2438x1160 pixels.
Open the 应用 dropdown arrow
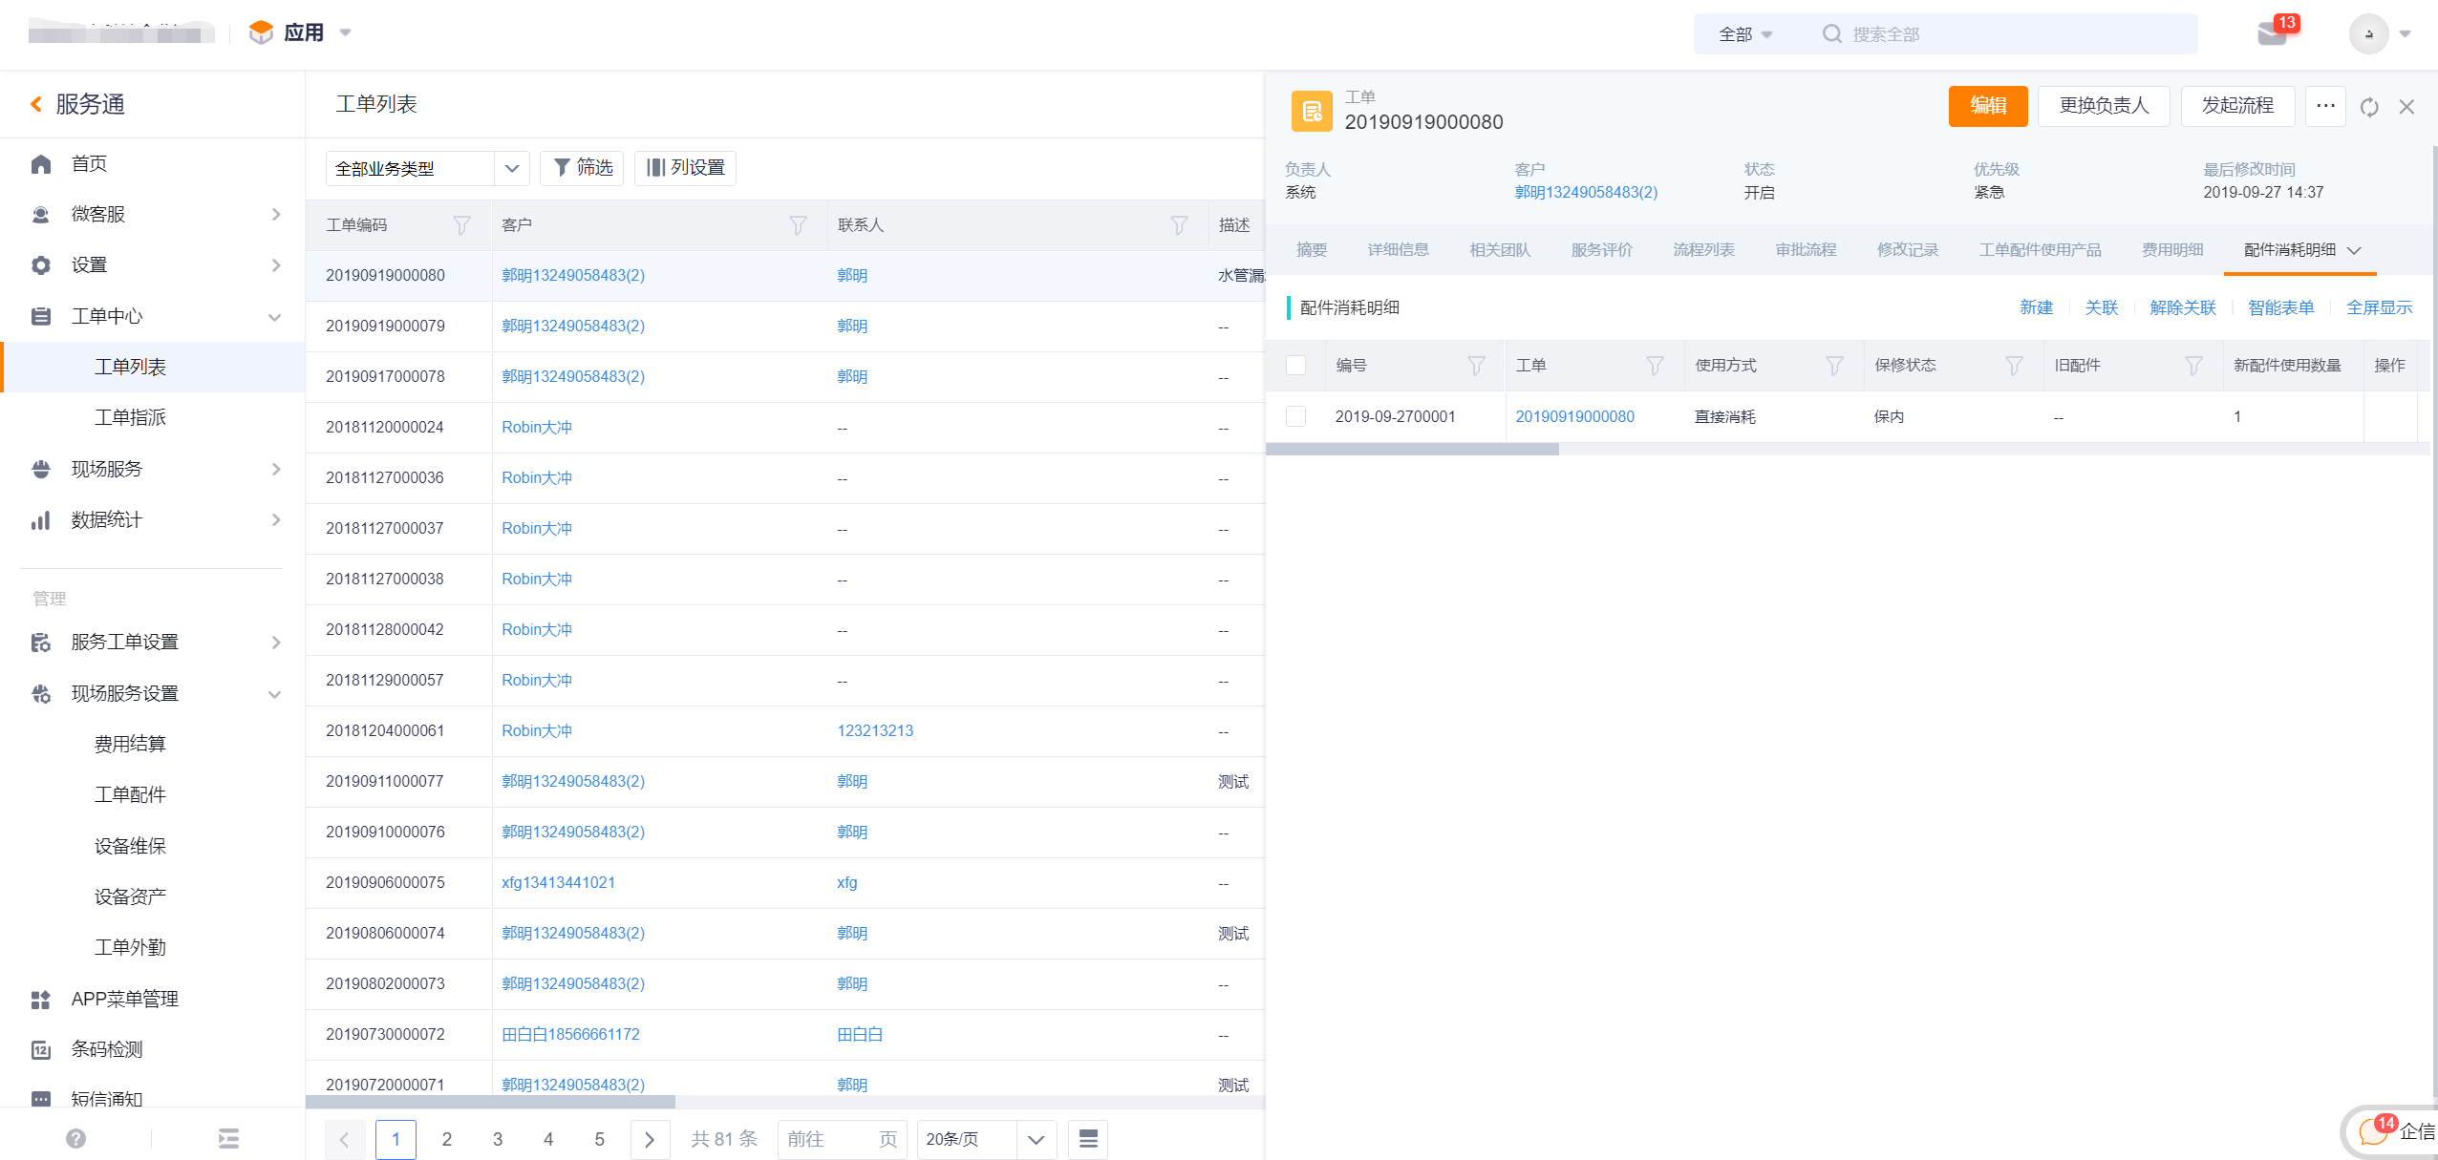click(346, 32)
